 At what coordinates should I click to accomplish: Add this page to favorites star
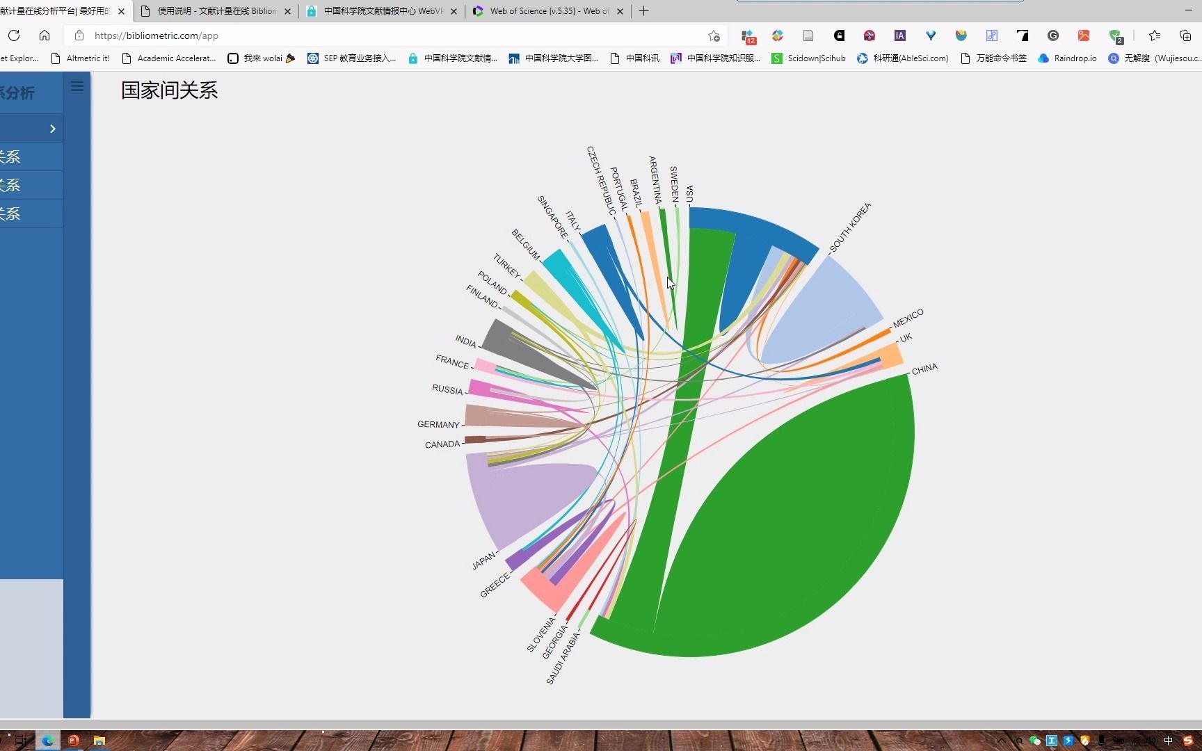714,35
